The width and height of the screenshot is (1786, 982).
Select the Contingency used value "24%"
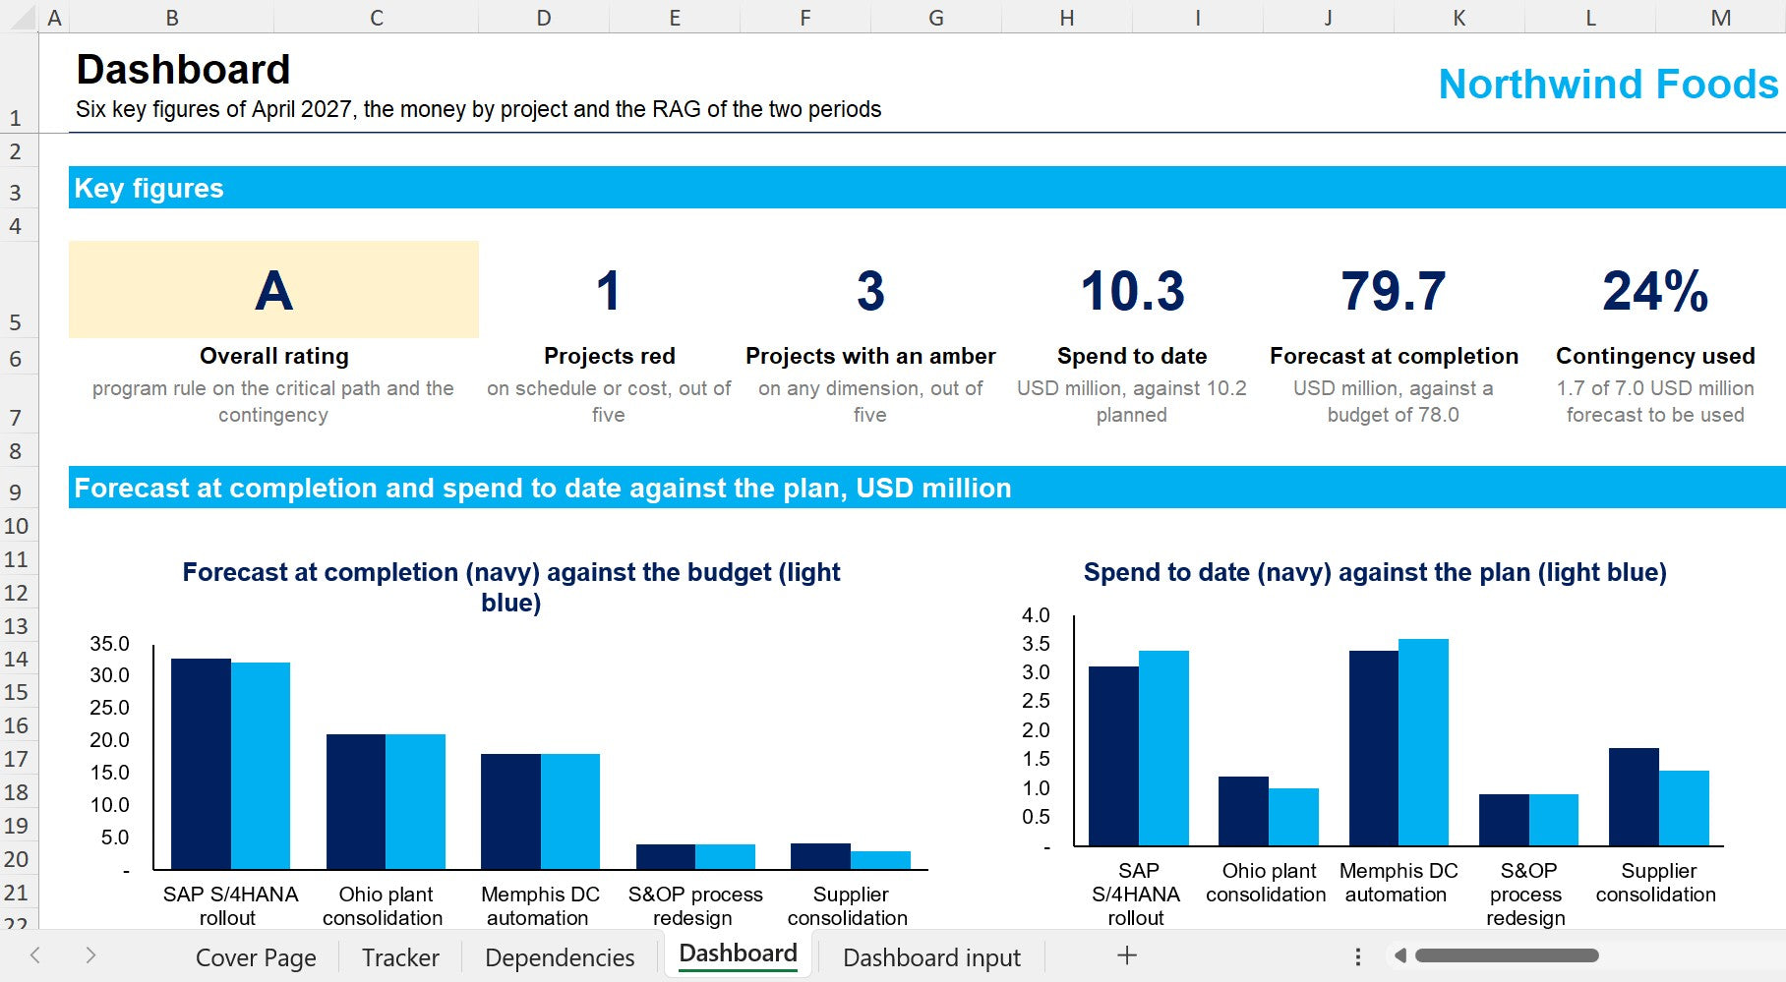tap(1655, 292)
